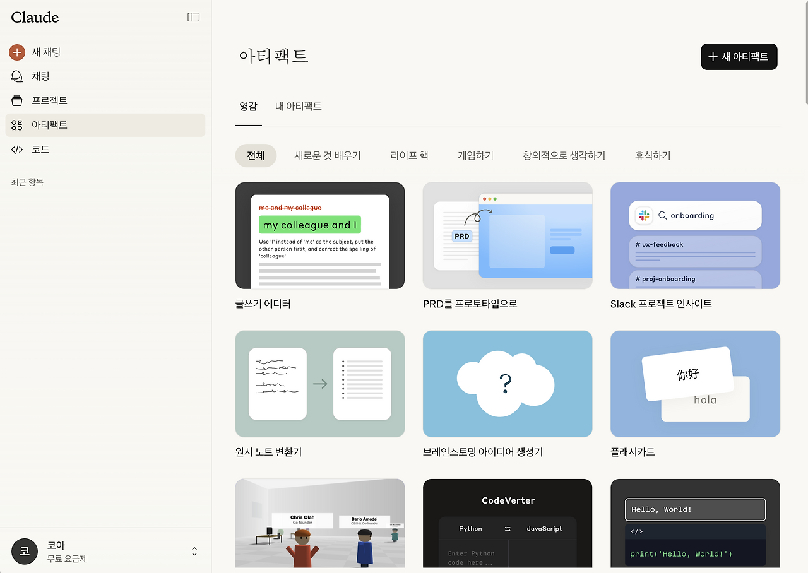Open the Hello, World! code artifact thumbnail
This screenshot has width=808, height=573.
[x=695, y=523]
